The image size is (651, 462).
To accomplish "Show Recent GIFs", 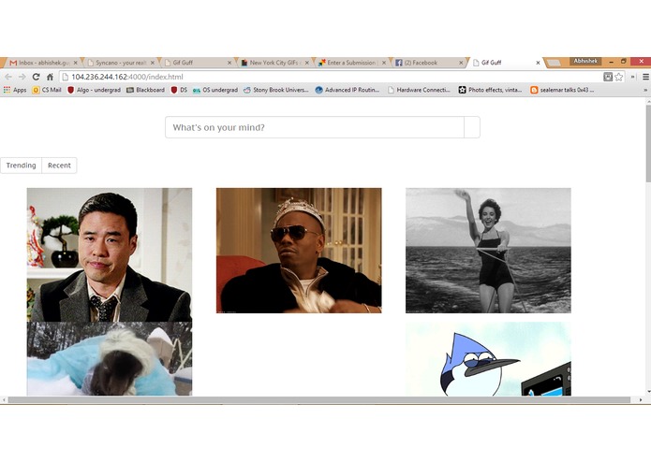I will [x=59, y=166].
